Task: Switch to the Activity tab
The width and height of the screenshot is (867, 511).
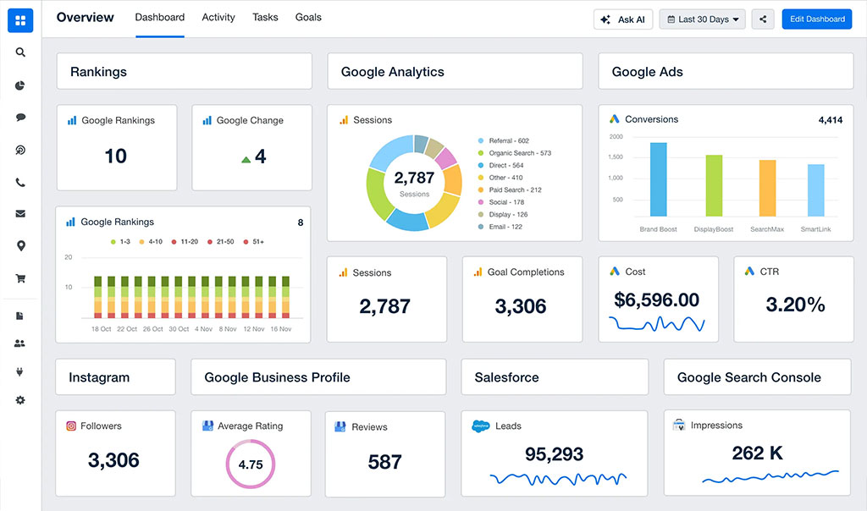Action: [218, 18]
